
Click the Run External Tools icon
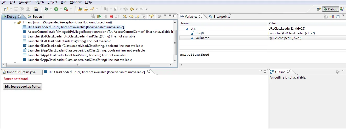(x=66, y=9)
